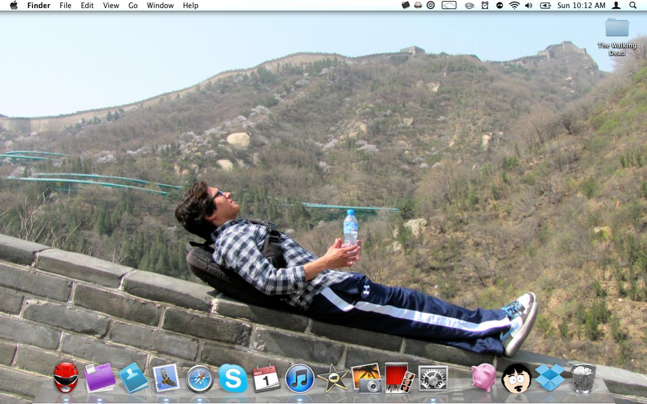Open Safari compass icon in the dock

coord(199,379)
